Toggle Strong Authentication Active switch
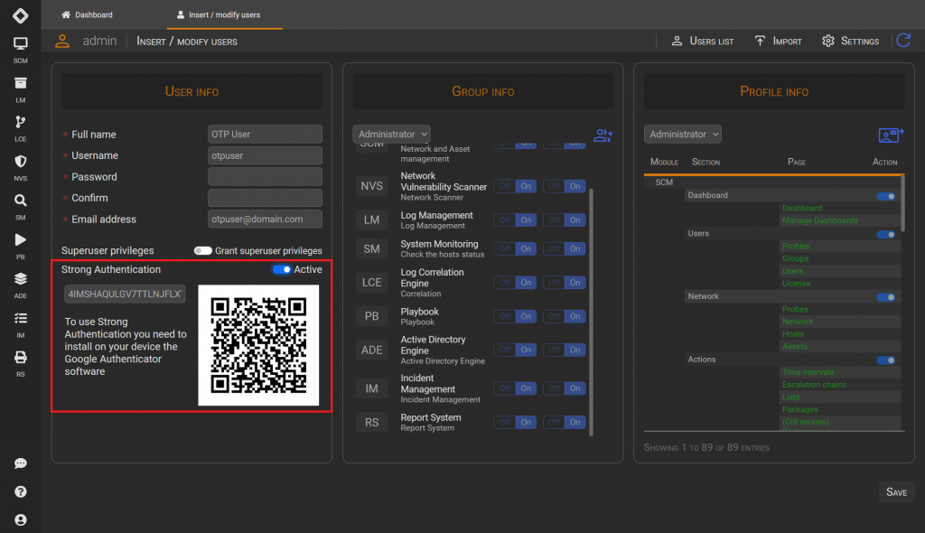This screenshot has width=925, height=533. click(x=282, y=270)
